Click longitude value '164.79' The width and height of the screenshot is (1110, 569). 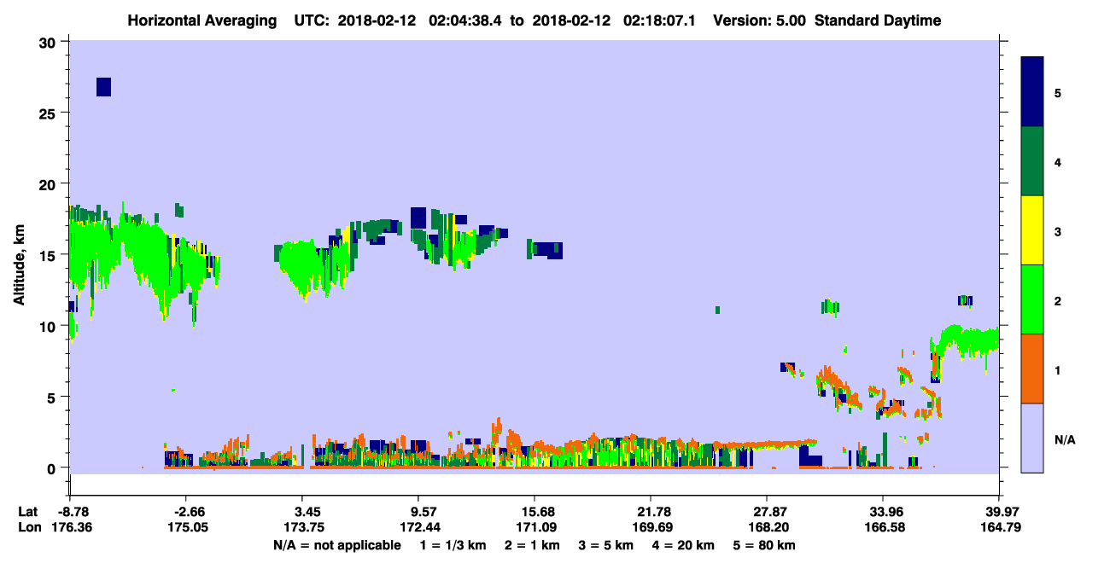[x=999, y=528]
